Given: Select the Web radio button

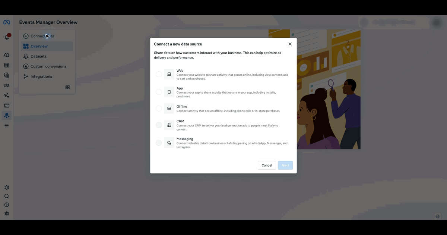Looking at the screenshot, I should pos(159,74).
